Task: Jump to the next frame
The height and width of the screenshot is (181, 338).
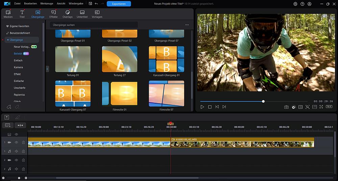Action: 224,107
